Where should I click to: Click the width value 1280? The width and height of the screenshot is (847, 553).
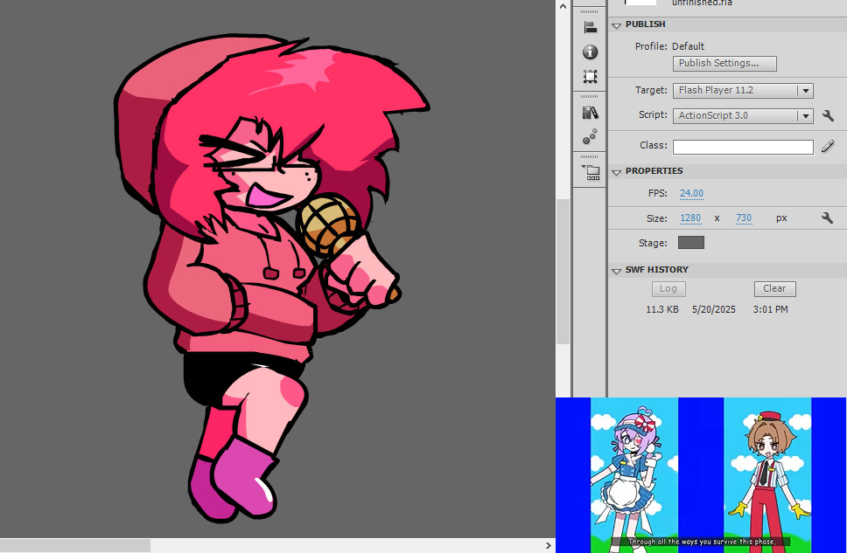click(690, 218)
